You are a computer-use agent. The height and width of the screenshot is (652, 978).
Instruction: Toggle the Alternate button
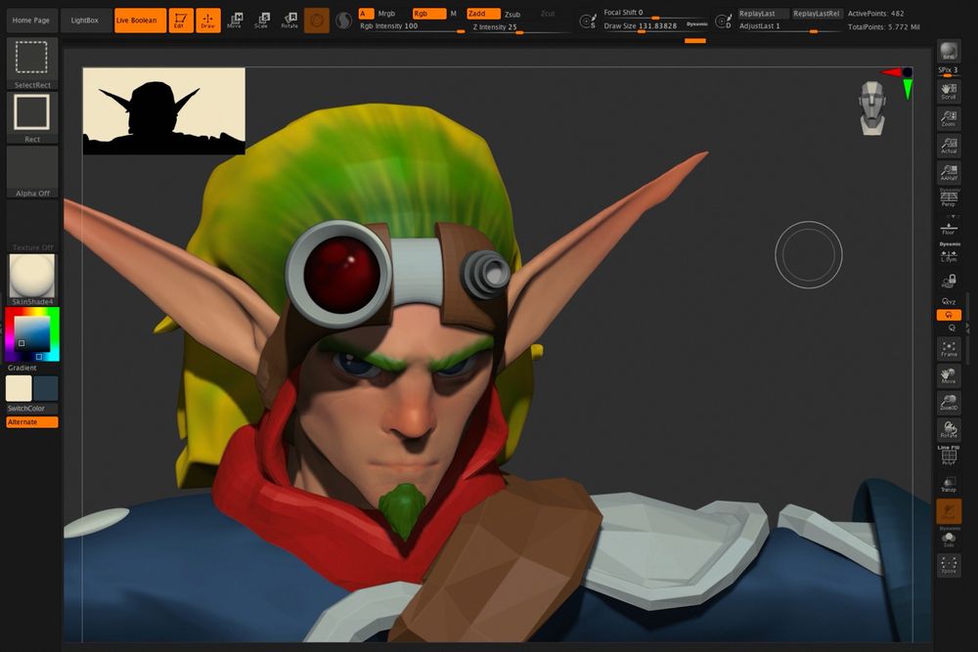[x=32, y=422]
